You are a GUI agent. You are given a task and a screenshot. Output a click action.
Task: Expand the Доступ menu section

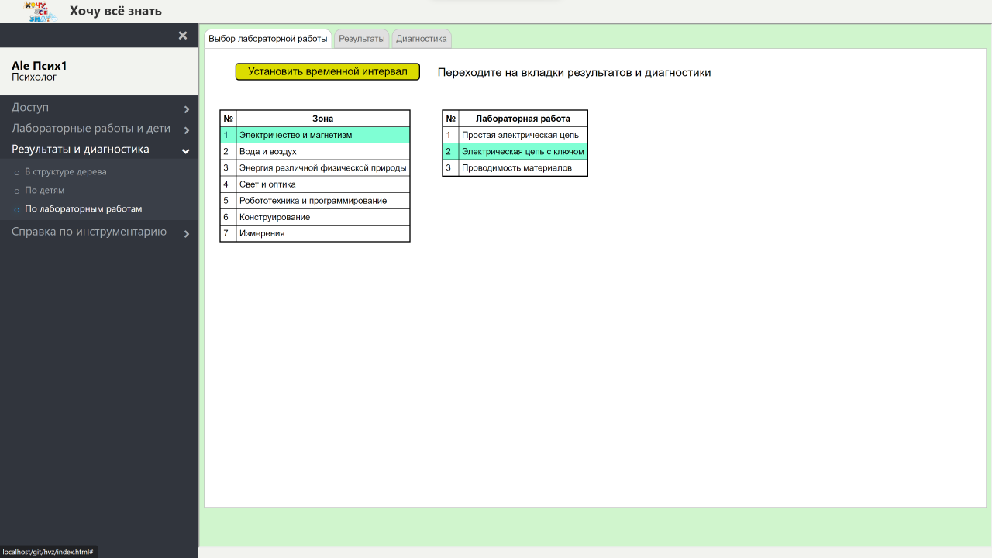pyautogui.click(x=99, y=108)
